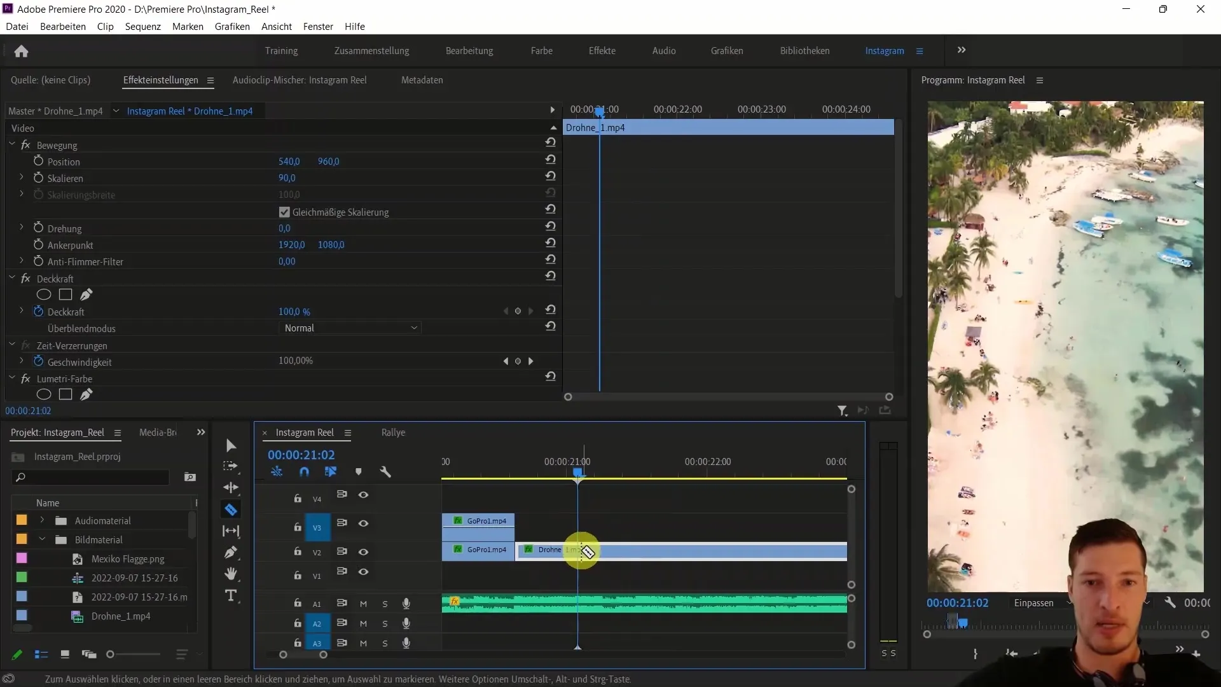The height and width of the screenshot is (687, 1221).
Task: Expand Skalieren parameter options
Action: tap(22, 177)
